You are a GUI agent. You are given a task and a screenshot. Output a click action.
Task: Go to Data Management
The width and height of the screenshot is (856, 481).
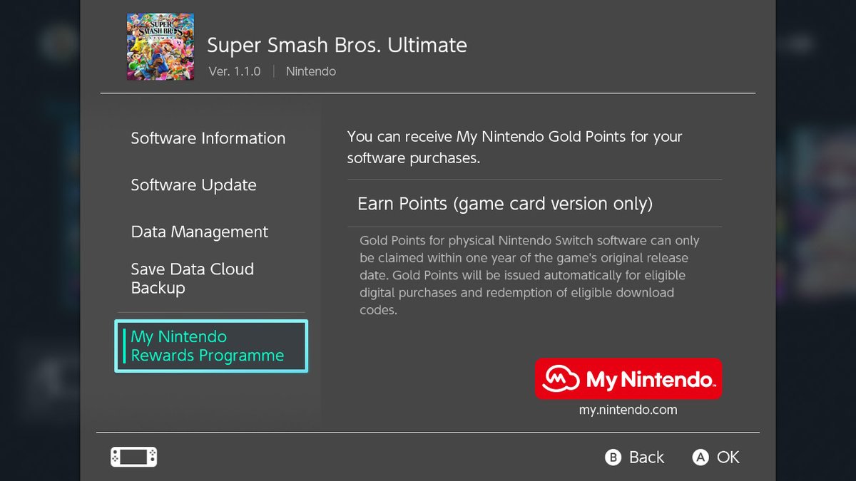[x=199, y=232]
